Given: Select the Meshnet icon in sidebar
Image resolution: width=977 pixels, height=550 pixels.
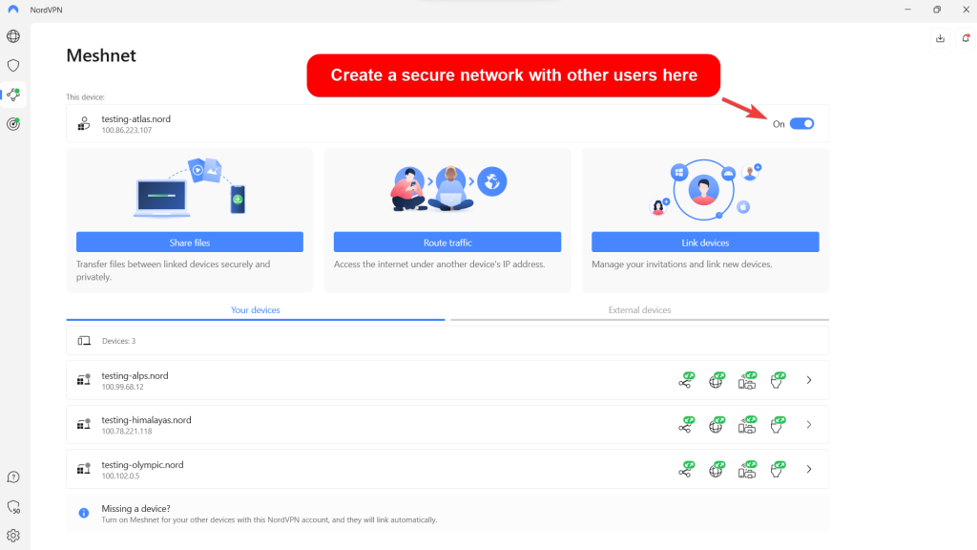Looking at the screenshot, I should tap(13, 95).
